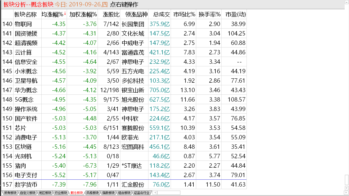Click leading stock 宏图高科
Screen dimensions: 349x196
tap(133, 147)
